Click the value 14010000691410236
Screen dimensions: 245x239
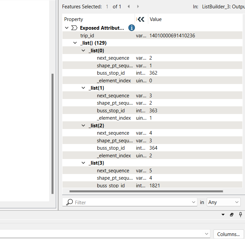[172, 36]
